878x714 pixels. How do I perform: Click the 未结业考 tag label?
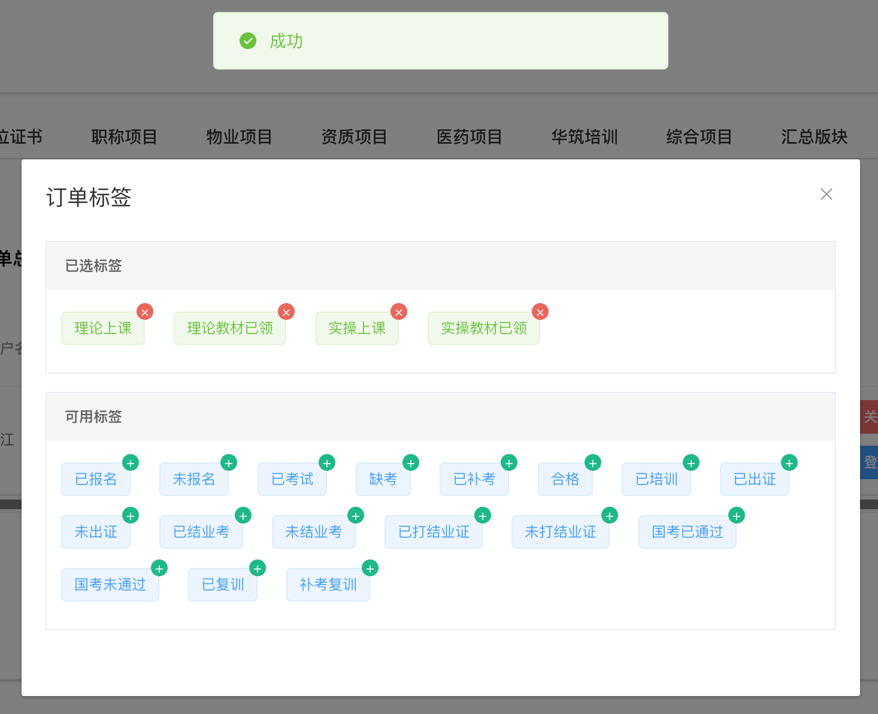[313, 532]
